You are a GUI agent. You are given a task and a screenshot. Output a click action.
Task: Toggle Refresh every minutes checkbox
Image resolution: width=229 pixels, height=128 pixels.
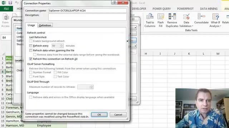coord(30,46)
